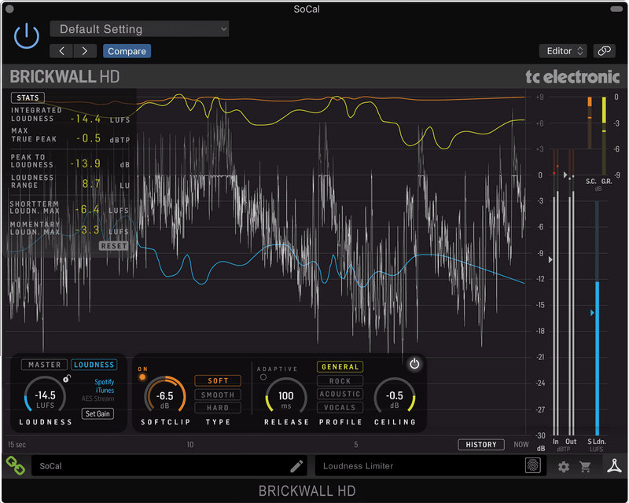Click the S.C. meter label

[x=590, y=182]
